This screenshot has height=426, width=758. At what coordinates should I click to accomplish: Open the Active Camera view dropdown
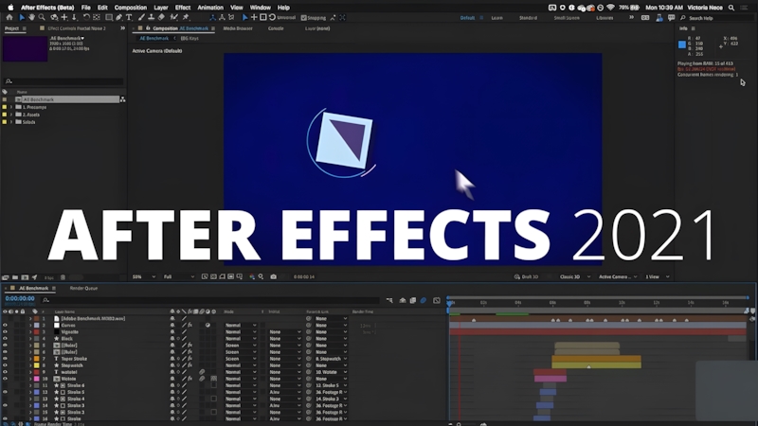pos(619,276)
